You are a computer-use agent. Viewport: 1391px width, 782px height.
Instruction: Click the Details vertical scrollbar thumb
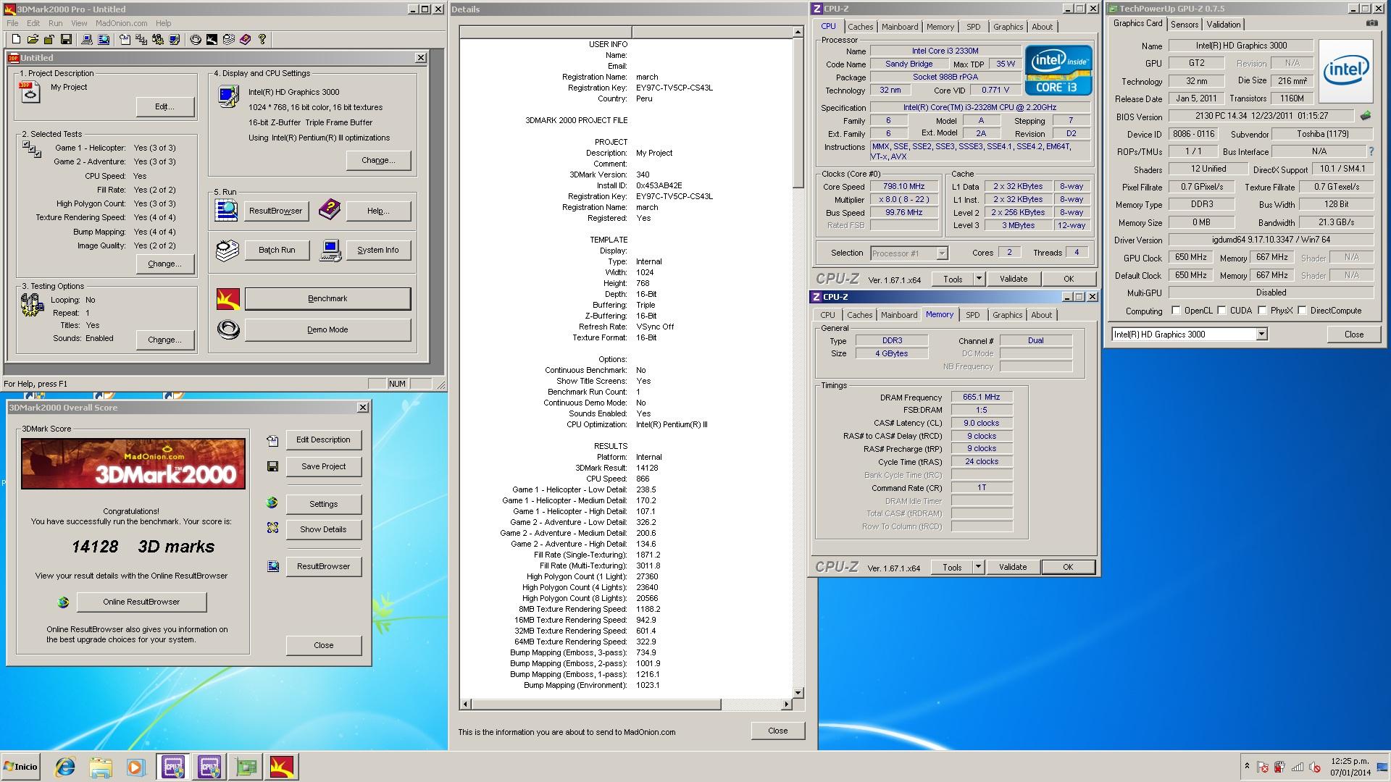pos(798,113)
